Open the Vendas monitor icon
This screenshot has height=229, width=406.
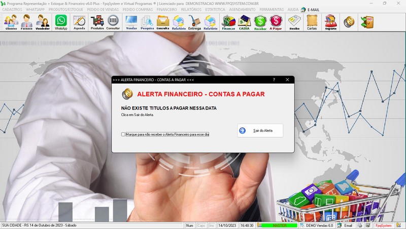coord(131,22)
